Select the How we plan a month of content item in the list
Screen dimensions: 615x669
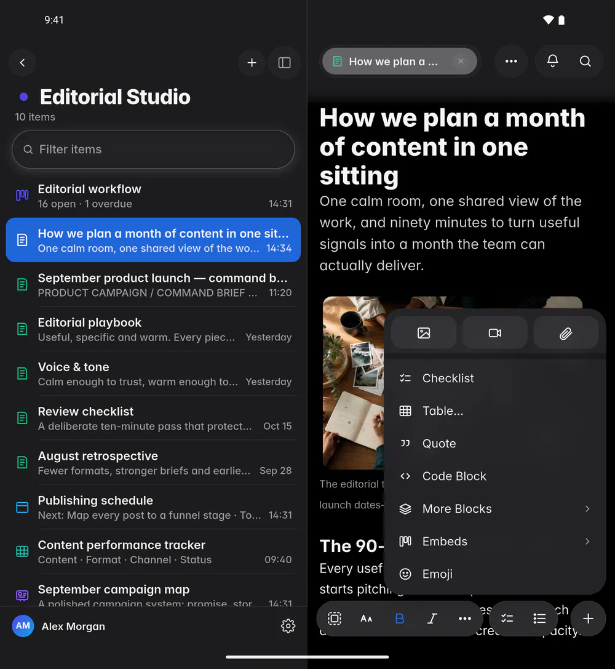pyautogui.click(x=153, y=240)
